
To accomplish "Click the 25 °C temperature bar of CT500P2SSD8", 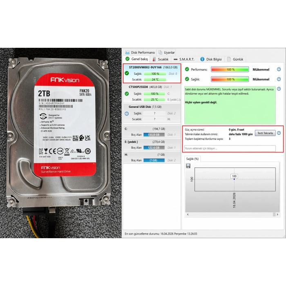I will point(154,99).
